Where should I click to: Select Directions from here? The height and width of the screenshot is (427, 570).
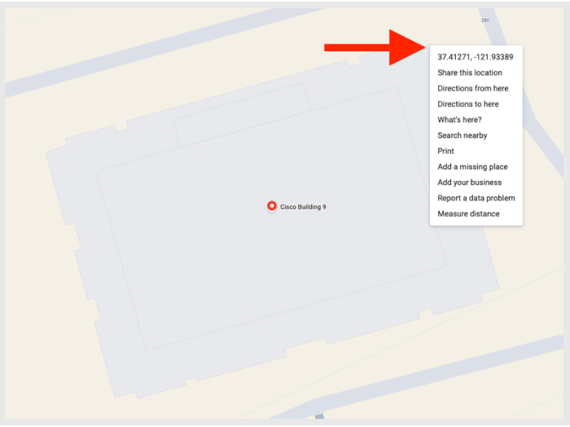(472, 88)
